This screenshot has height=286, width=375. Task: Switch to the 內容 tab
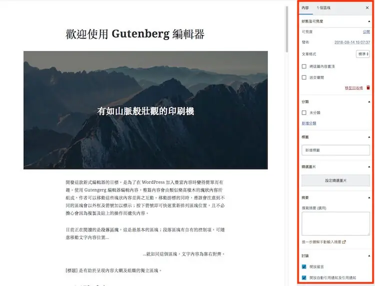tap(305, 8)
